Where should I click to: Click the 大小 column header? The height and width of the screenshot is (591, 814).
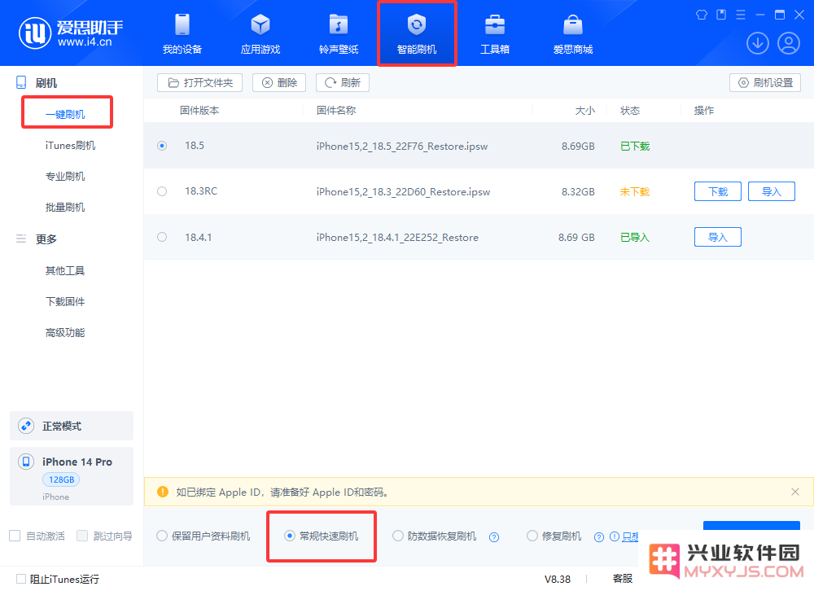point(585,110)
